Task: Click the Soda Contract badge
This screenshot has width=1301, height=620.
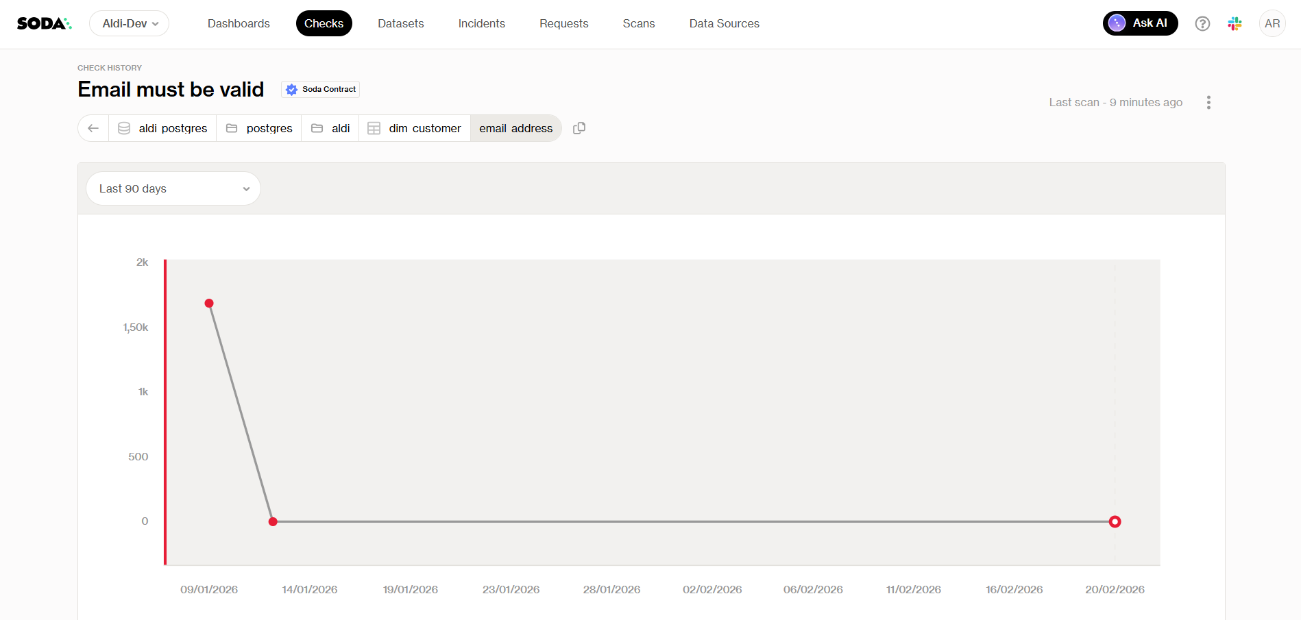Action: [x=321, y=89]
